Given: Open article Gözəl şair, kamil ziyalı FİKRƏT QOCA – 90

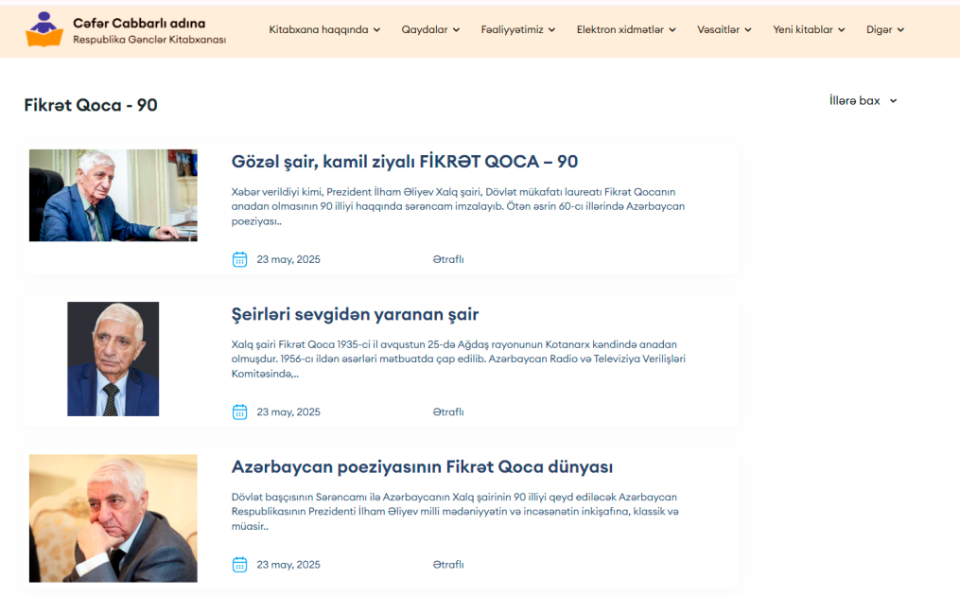Looking at the screenshot, I should click(405, 162).
